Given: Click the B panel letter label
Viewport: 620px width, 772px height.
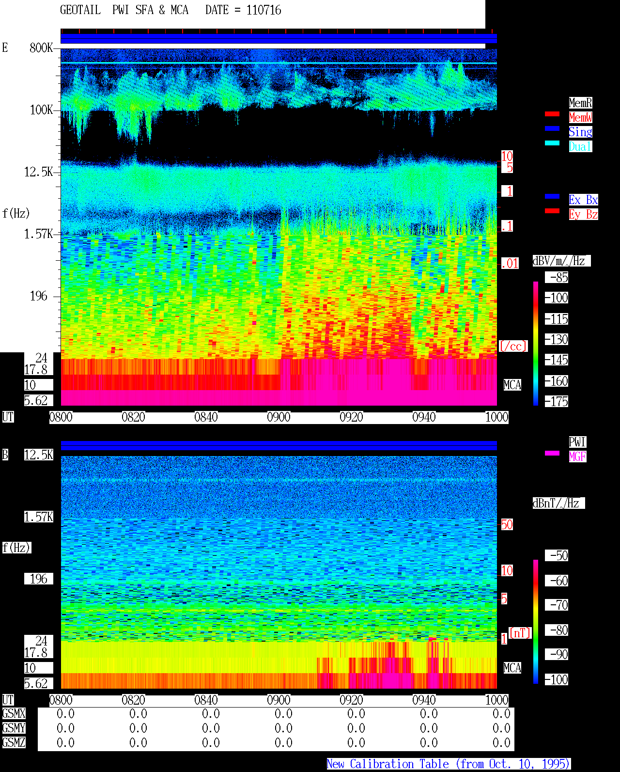Looking at the screenshot, I should (x=5, y=455).
